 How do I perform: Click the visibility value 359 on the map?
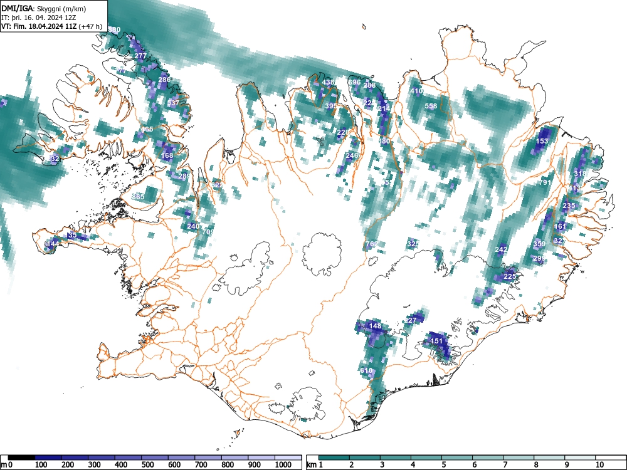(539, 244)
